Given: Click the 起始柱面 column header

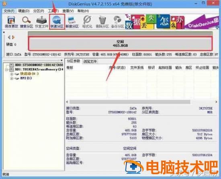Looking at the screenshot, I should 165,68.
